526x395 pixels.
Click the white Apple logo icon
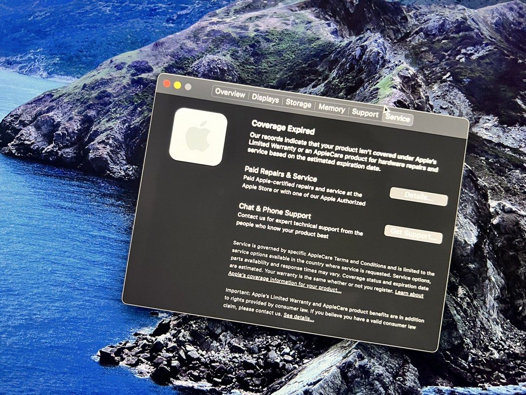(198, 137)
